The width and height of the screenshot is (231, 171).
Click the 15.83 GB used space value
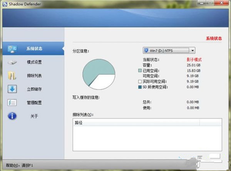tap(194, 71)
